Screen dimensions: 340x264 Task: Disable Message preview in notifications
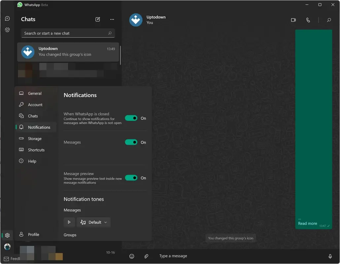131,178
